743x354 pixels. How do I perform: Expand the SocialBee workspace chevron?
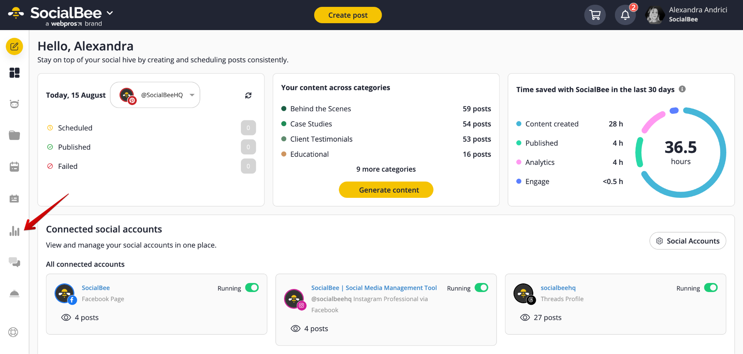click(x=110, y=13)
